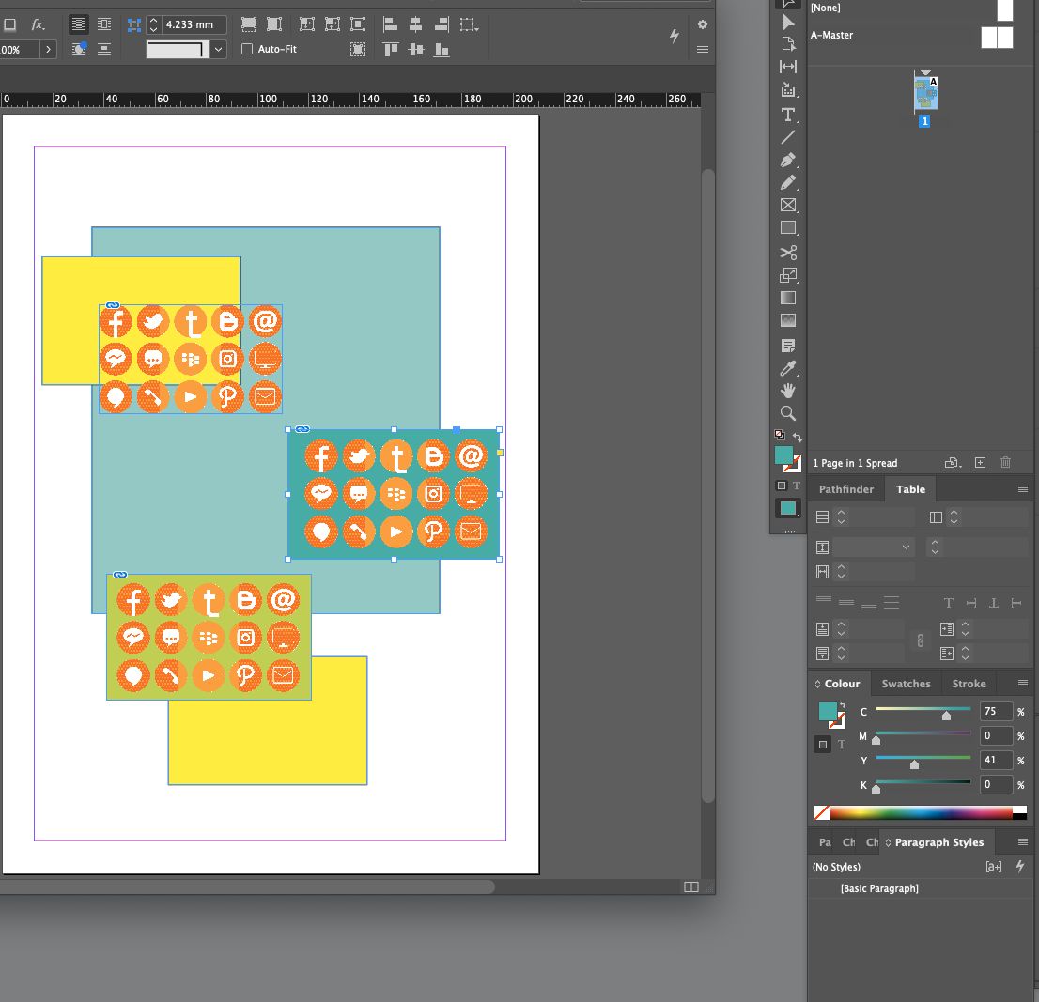Image resolution: width=1039 pixels, height=1002 pixels.
Task: Select the Gradient Feather tool
Action: point(788,320)
